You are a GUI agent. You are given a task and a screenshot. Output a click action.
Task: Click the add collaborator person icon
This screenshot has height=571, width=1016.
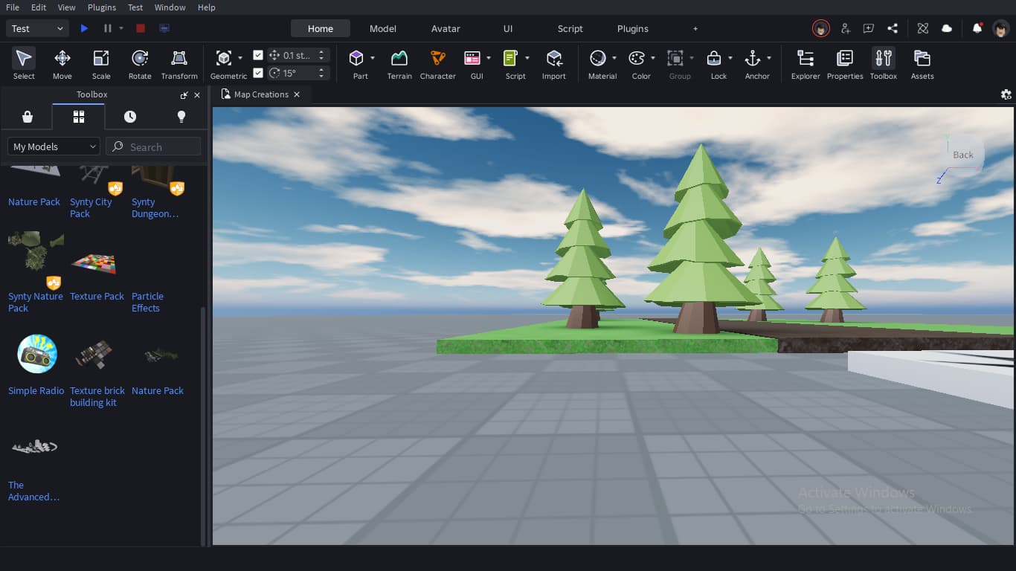tap(845, 28)
